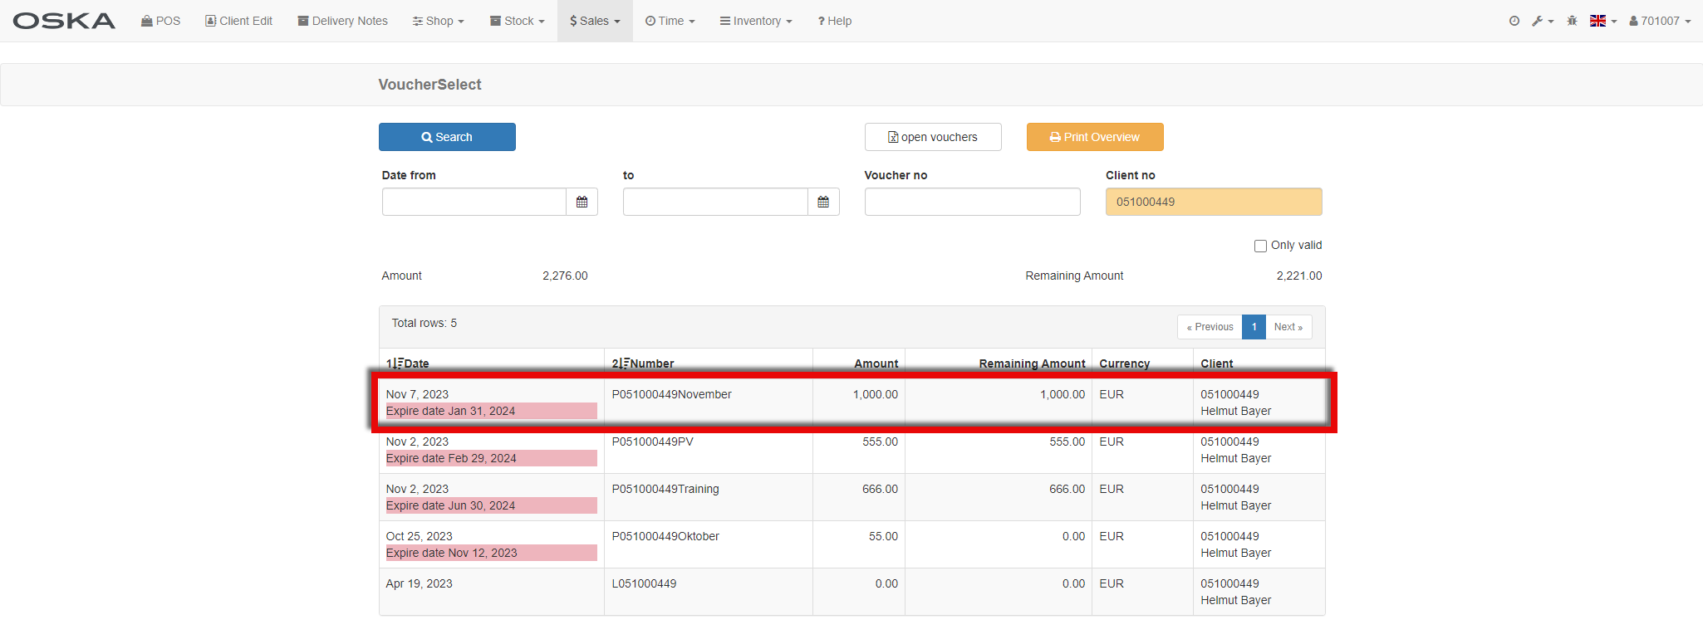Focus the Voucher no input field
This screenshot has width=1703, height=644.
click(x=972, y=202)
